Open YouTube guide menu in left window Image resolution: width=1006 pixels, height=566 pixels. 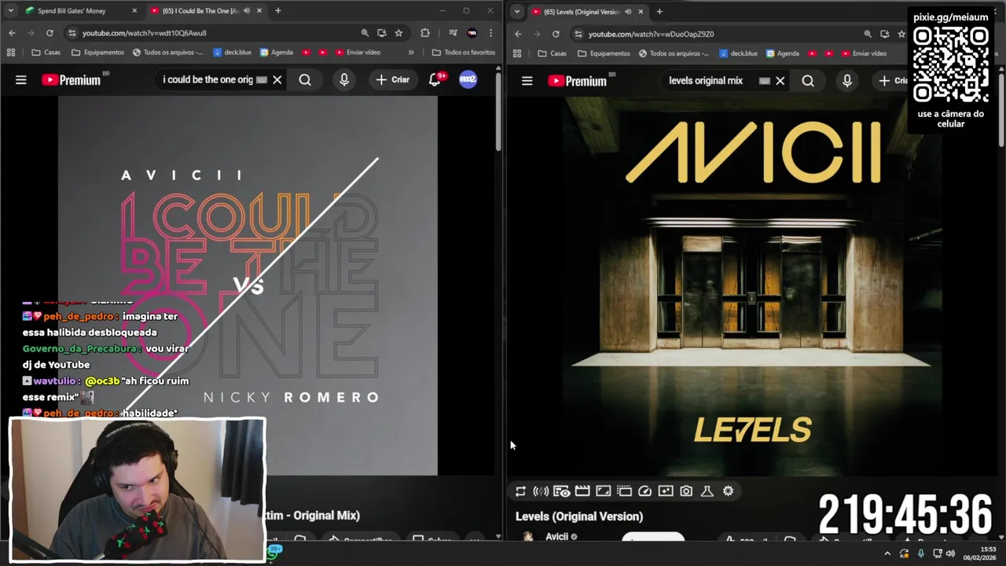coord(21,79)
